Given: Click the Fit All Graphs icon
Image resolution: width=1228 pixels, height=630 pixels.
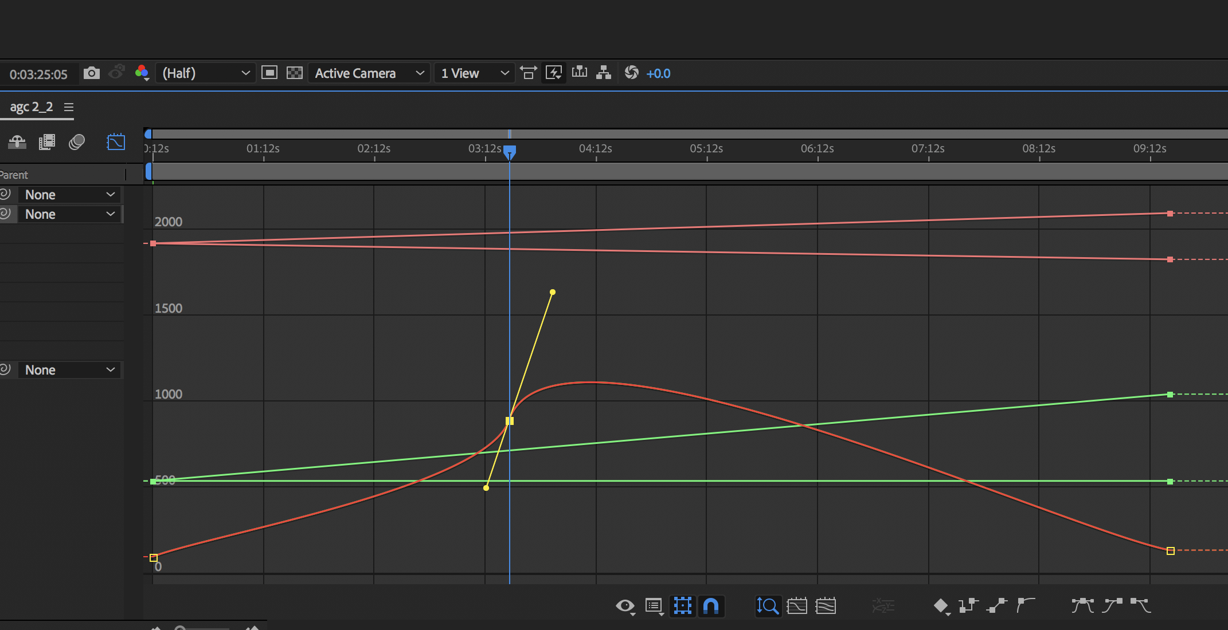Looking at the screenshot, I should (826, 605).
